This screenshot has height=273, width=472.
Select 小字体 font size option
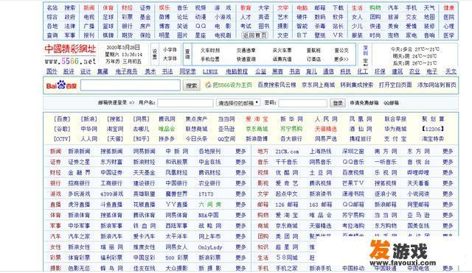coord(170,50)
